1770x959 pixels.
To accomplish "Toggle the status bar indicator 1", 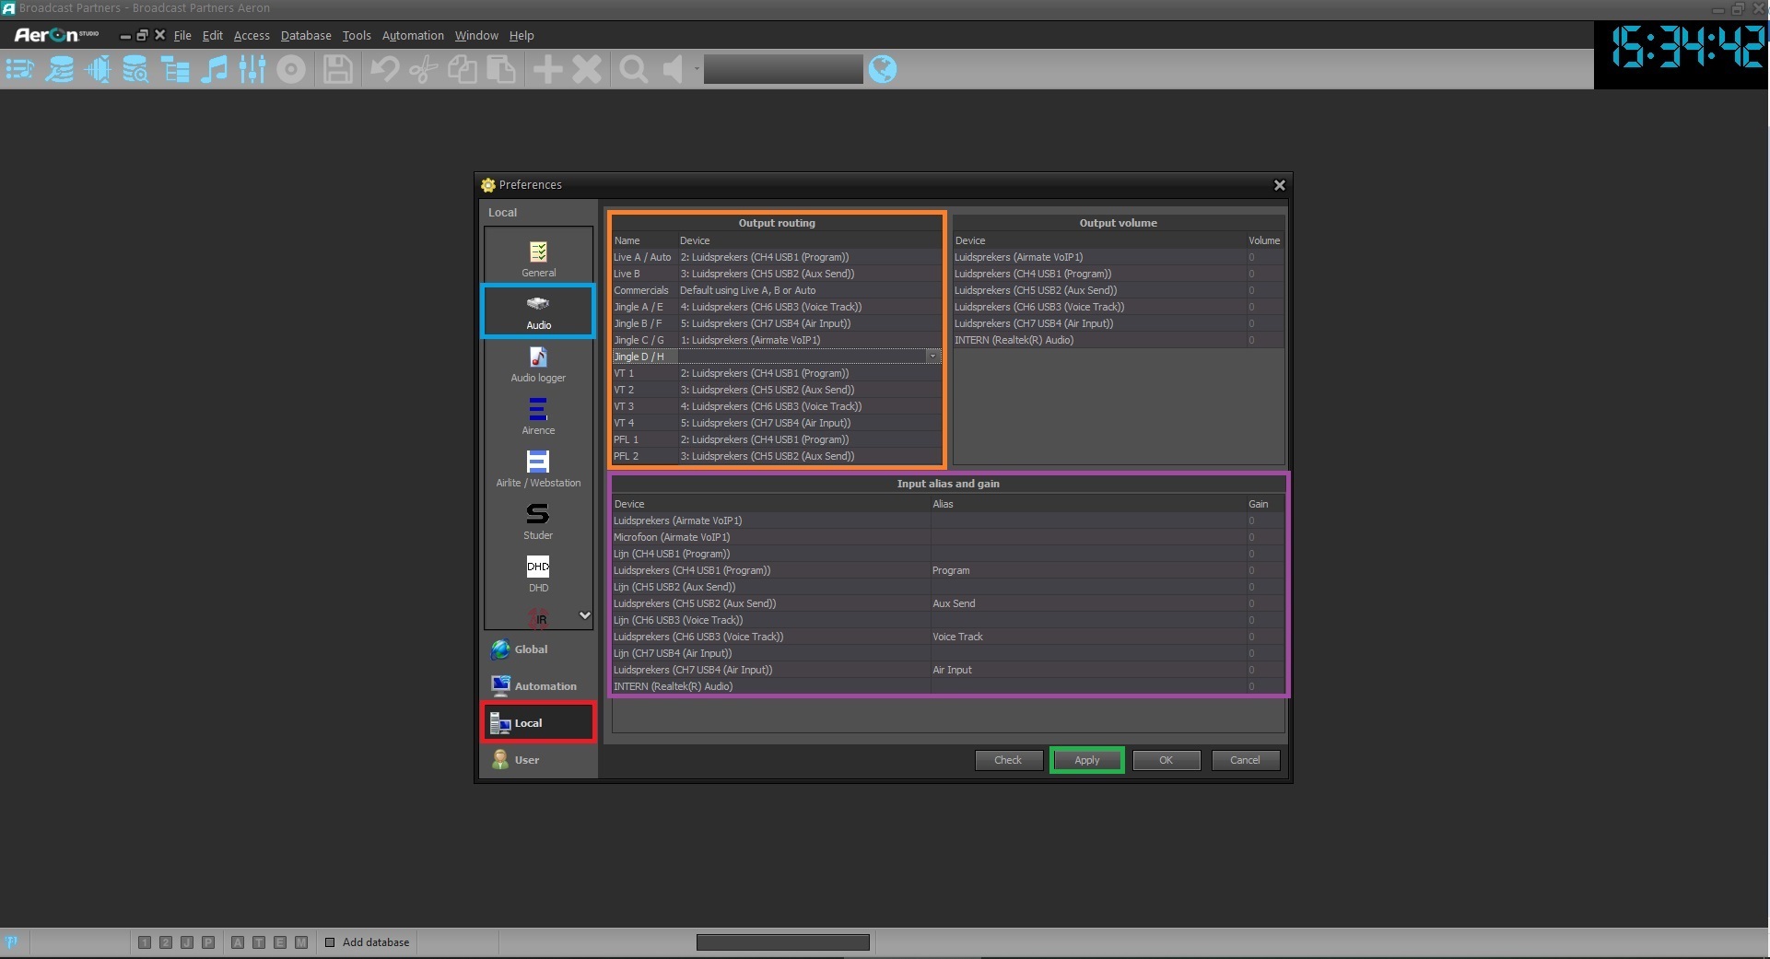I will (145, 942).
